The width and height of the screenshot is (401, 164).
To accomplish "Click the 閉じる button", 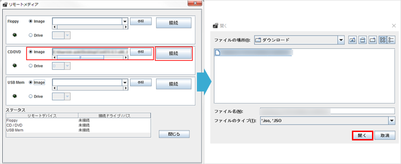I will (x=174, y=134).
